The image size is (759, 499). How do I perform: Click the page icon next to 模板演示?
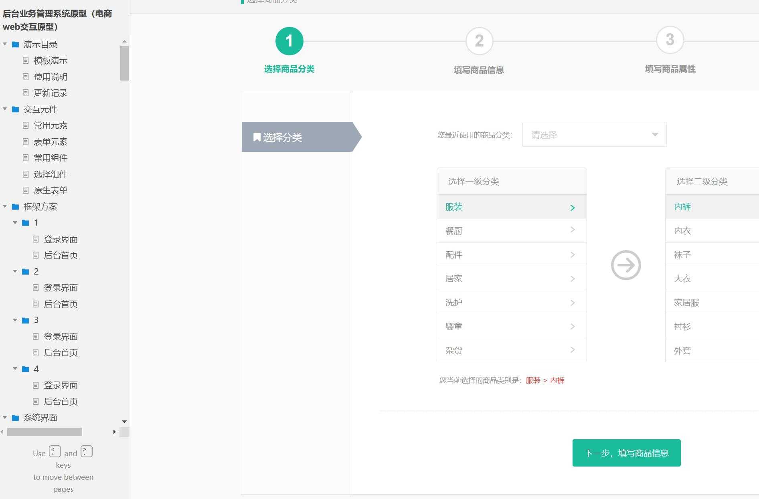point(26,61)
